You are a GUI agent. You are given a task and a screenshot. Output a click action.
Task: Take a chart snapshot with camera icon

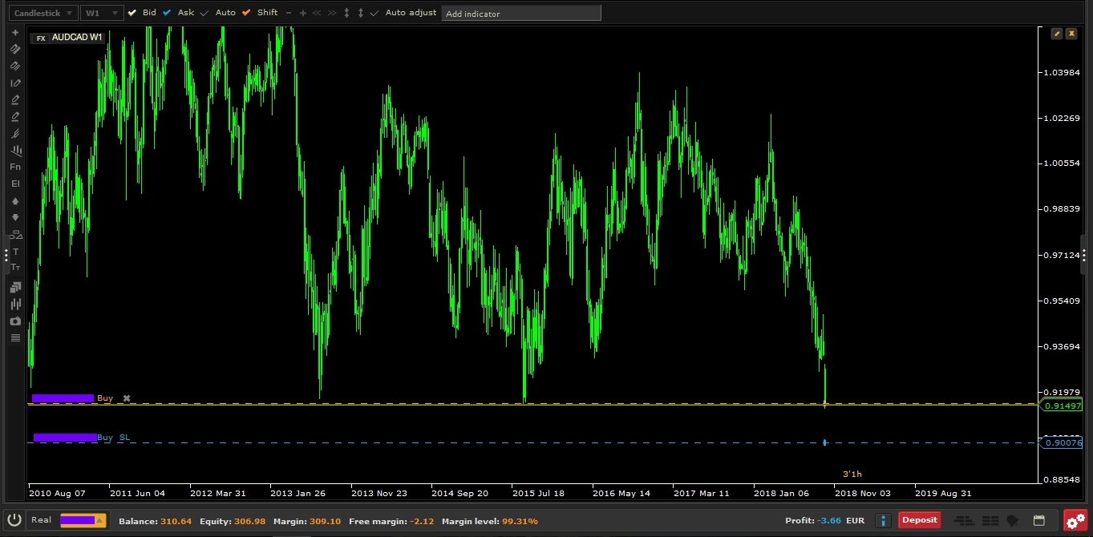click(15, 321)
